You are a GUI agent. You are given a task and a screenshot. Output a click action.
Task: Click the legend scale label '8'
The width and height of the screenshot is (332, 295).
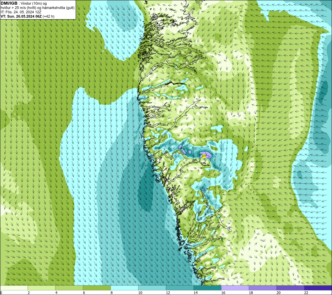[x=112, y=293]
